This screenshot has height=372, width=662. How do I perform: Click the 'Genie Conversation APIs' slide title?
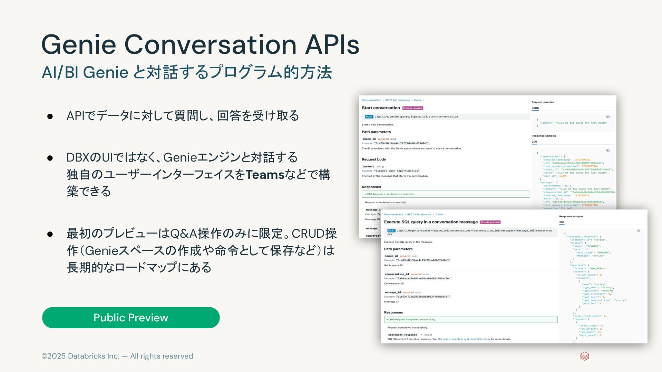click(x=200, y=44)
